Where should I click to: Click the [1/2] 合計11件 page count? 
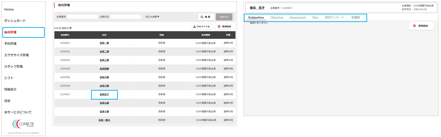coord(63,28)
